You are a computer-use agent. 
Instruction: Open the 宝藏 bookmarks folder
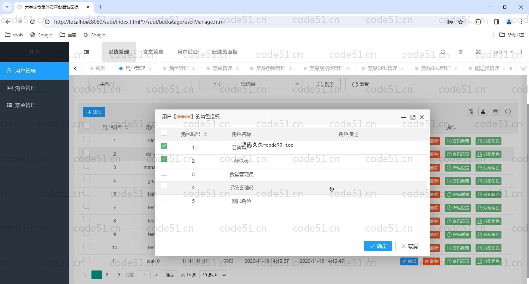coord(68,35)
